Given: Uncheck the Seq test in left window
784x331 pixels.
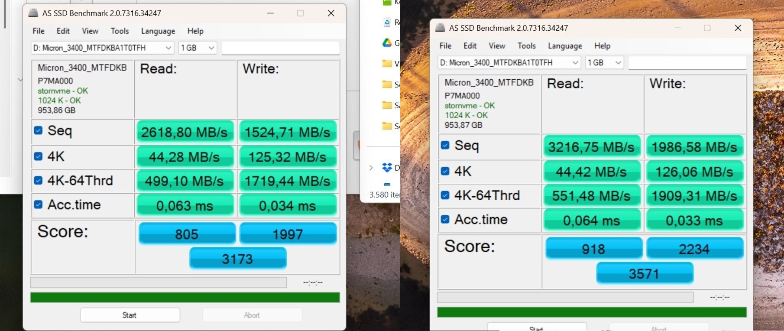Looking at the screenshot, I should click(38, 130).
